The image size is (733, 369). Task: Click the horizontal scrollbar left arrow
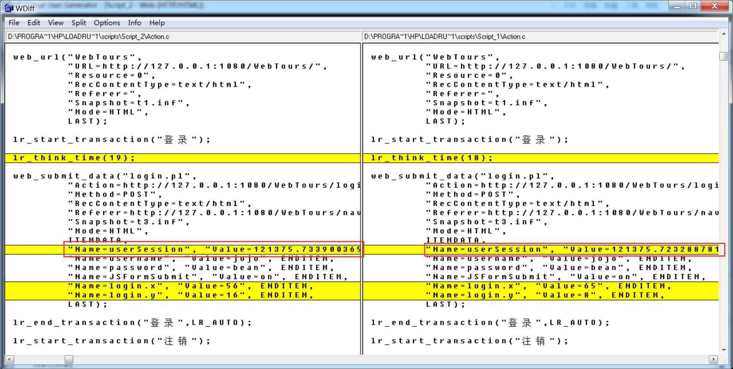(9, 359)
